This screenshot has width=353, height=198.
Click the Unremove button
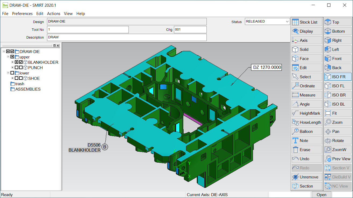(x=306, y=177)
